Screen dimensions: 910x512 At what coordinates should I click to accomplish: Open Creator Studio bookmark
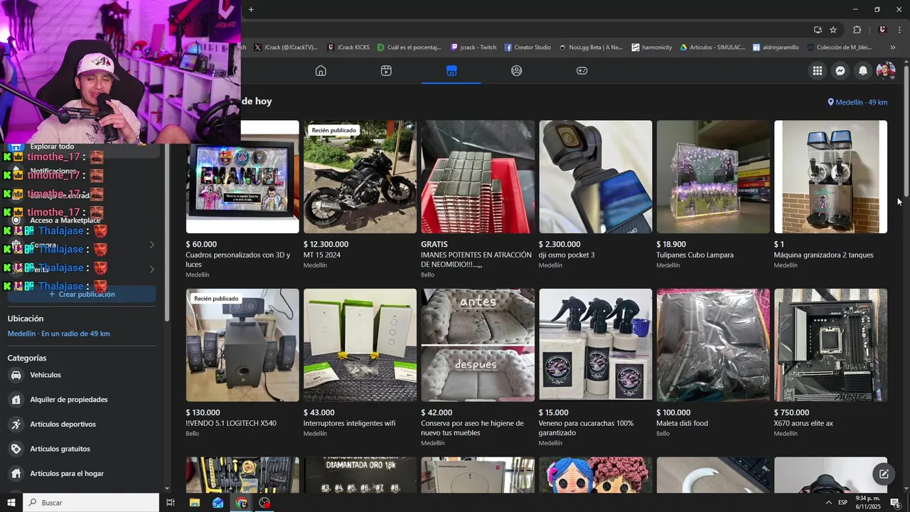point(528,48)
